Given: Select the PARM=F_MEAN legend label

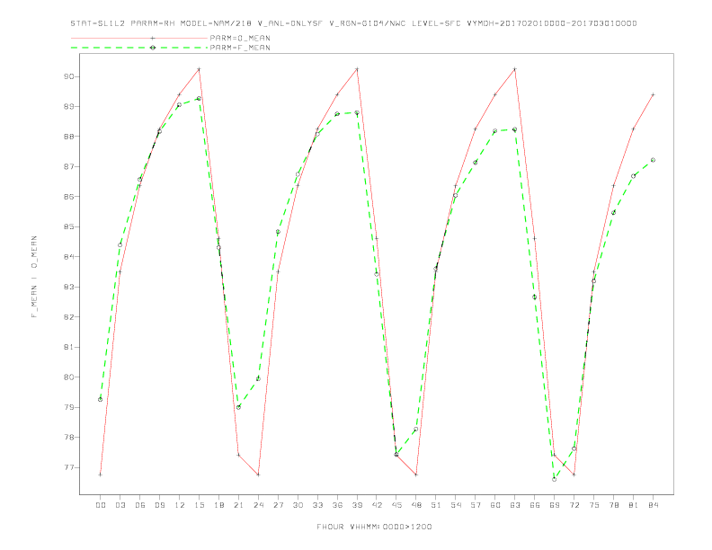Looking at the screenshot, I should pos(240,48).
